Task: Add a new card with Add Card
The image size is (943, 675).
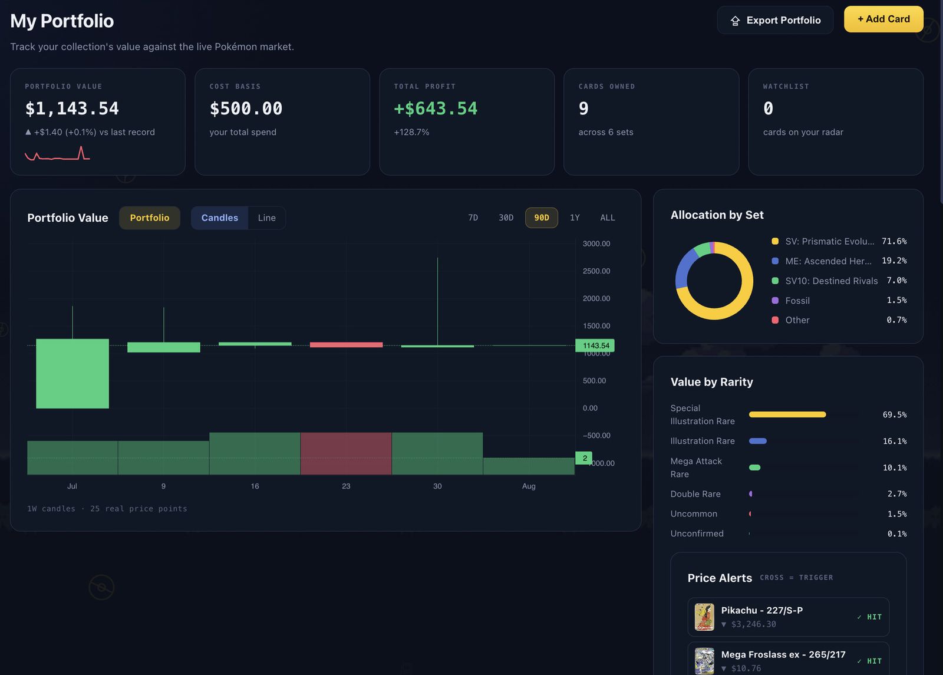Action: 883,19
